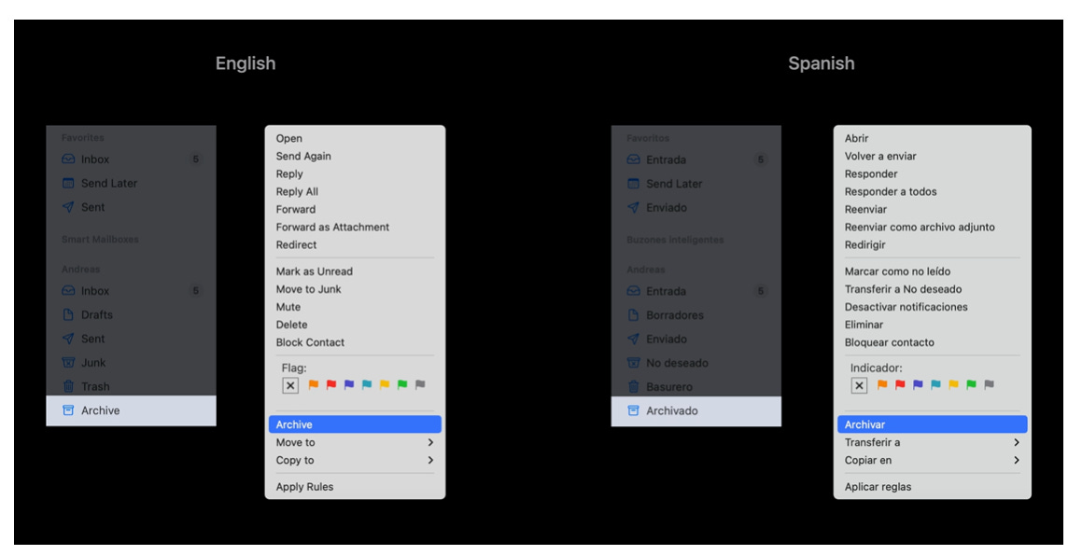The height and width of the screenshot is (555, 1082).
Task: Click the Send Later icon in the Spanish sidebar
Action: [x=634, y=184]
